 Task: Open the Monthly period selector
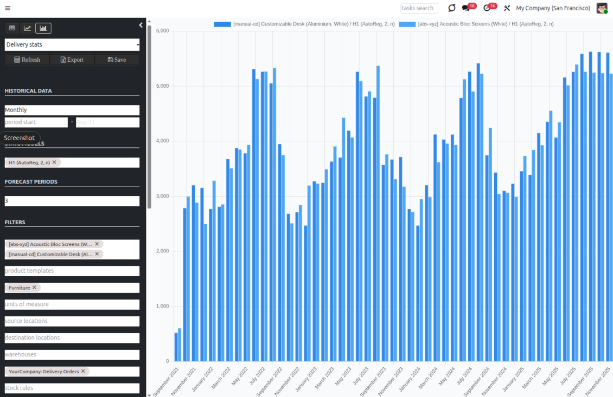[x=72, y=110]
